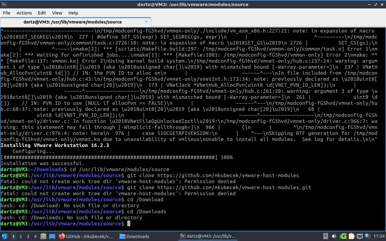Click the vmware-host-modules.git clone command

click(x=219, y=187)
